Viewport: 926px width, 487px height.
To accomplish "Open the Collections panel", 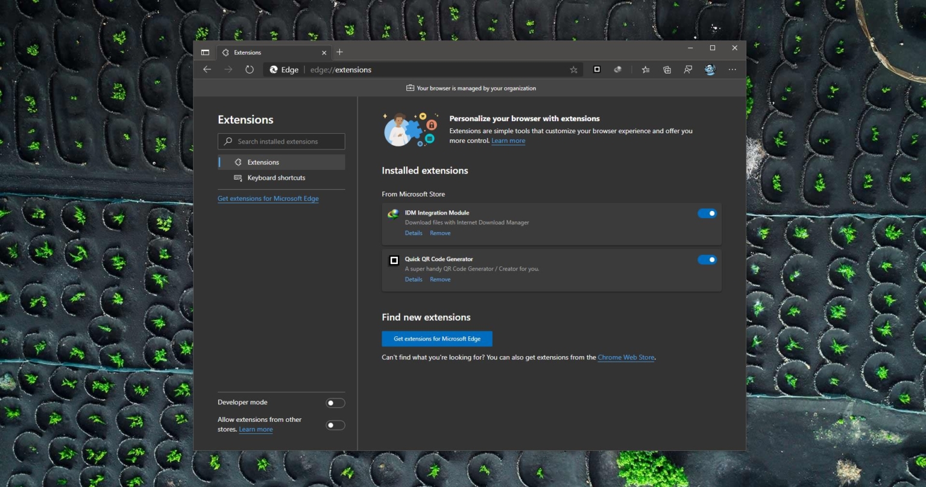I will point(667,69).
